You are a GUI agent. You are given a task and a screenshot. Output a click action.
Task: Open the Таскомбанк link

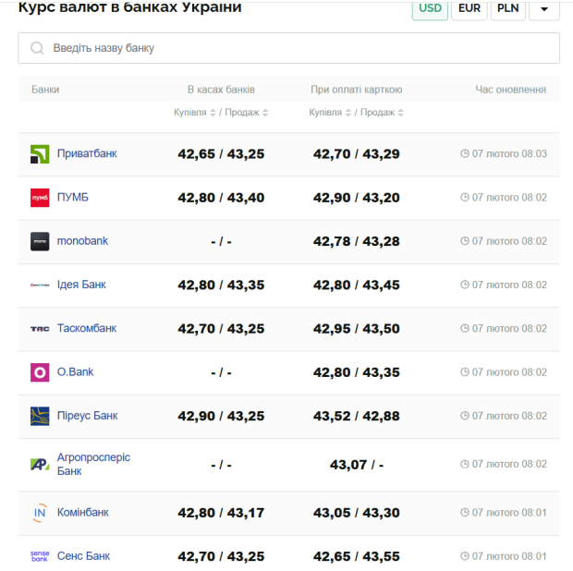(x=87, y=328)
